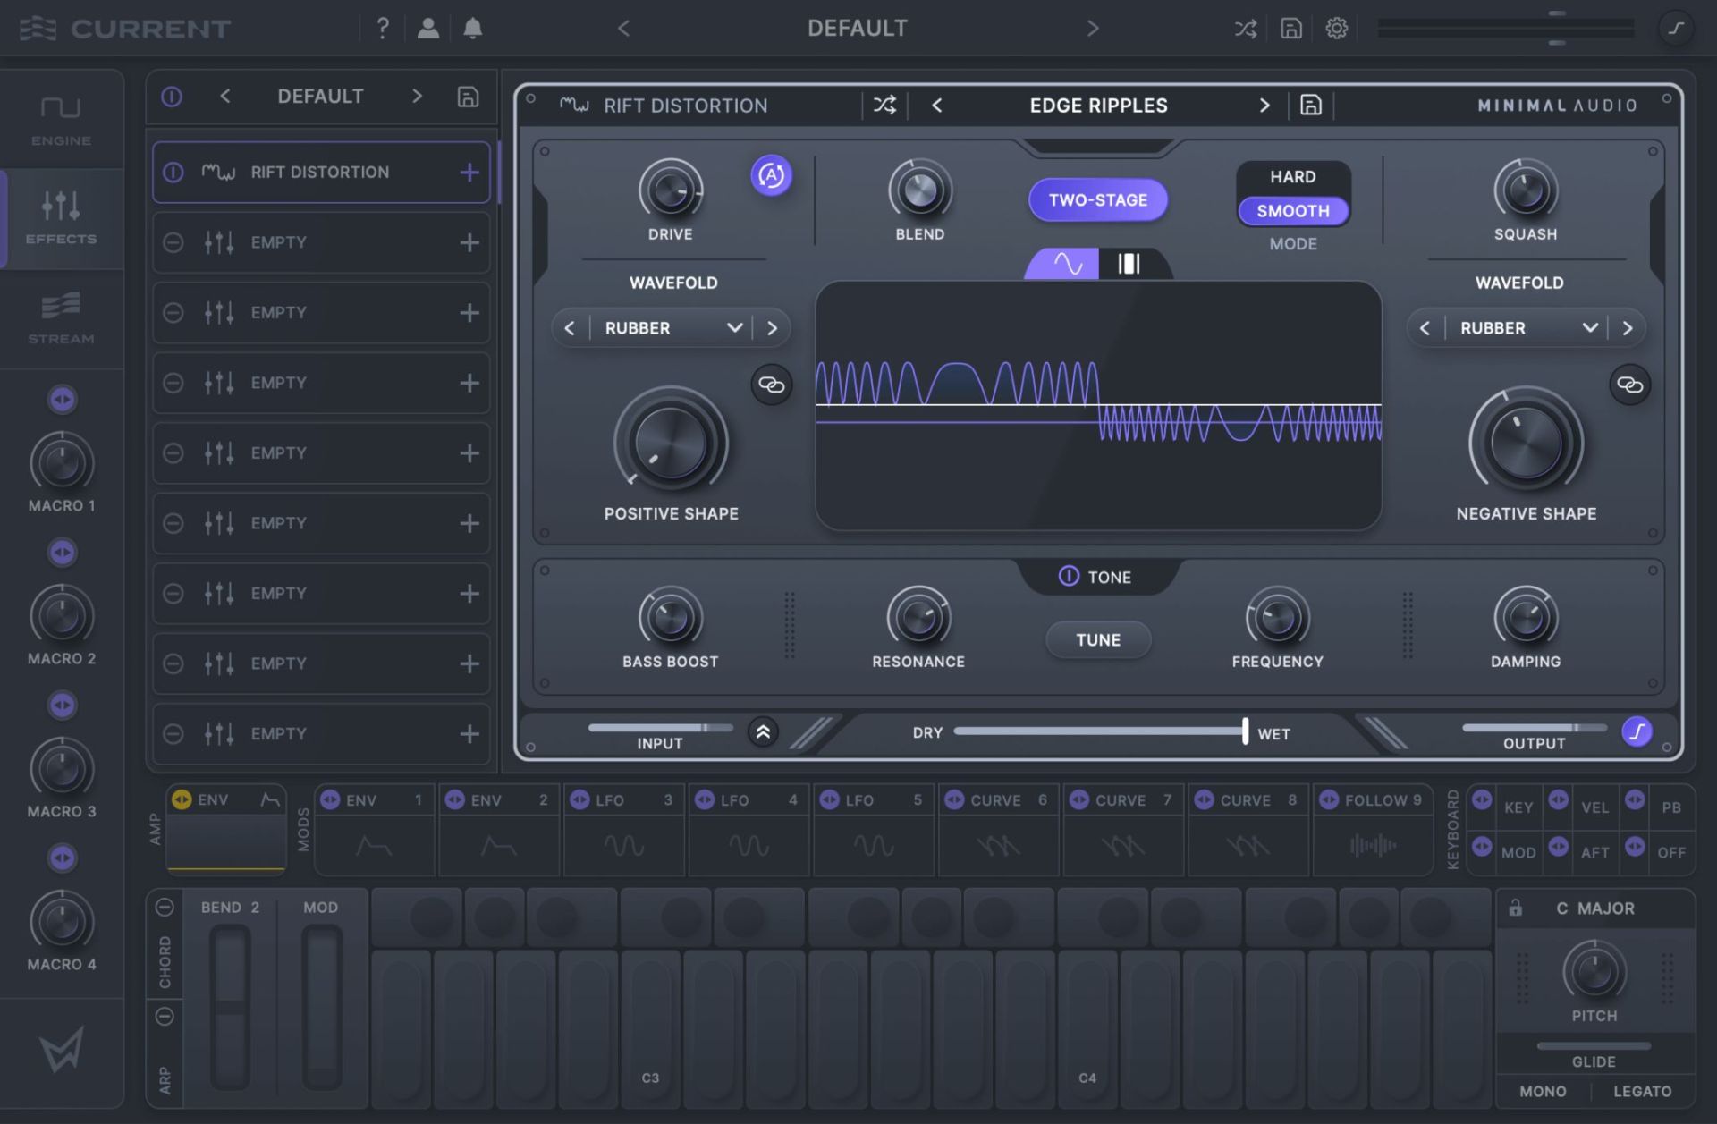Viewport: 1717px width, 1124px height.
Task: Click the C3 piano key
Action: coord(650,1031)
